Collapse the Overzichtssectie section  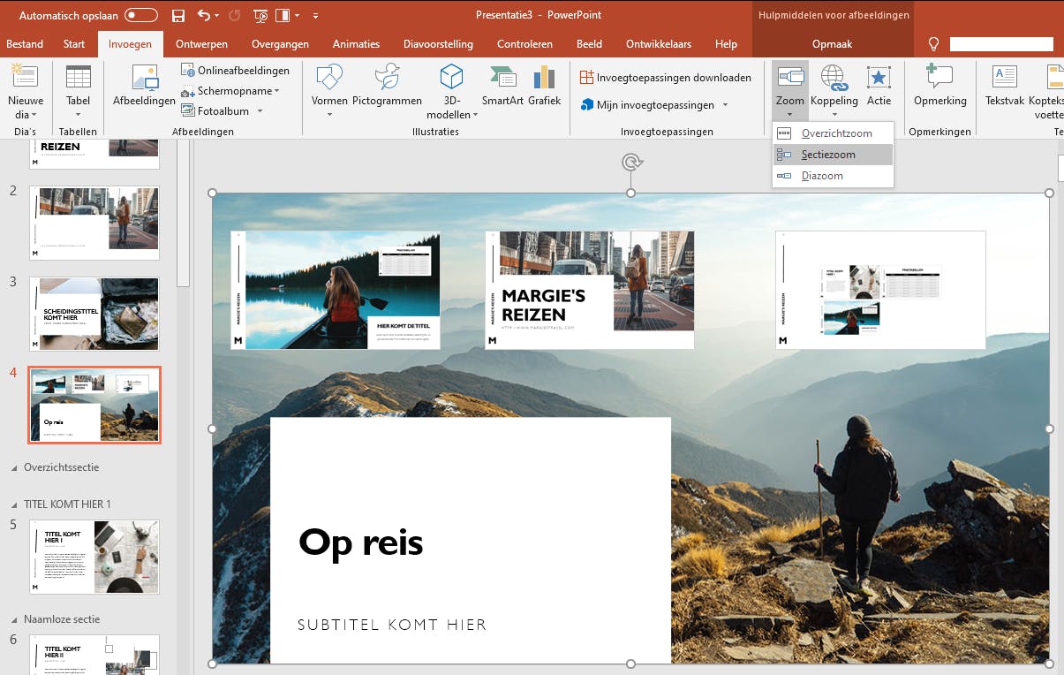(x=14, y=467)
